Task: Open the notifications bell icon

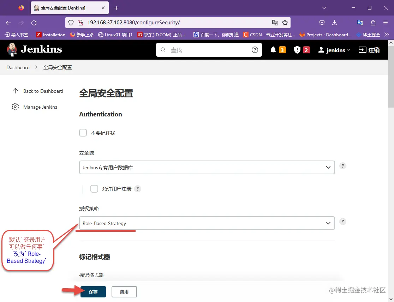Action: [273, 50]
